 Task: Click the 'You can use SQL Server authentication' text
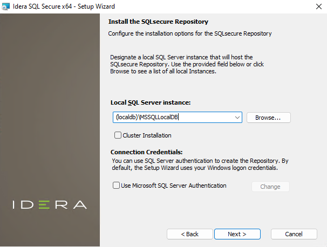click(x=200, y=164)
